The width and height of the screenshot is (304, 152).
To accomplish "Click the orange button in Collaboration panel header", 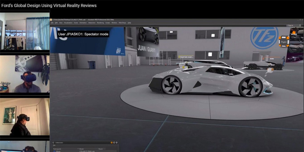I will (x=112, y=143).
